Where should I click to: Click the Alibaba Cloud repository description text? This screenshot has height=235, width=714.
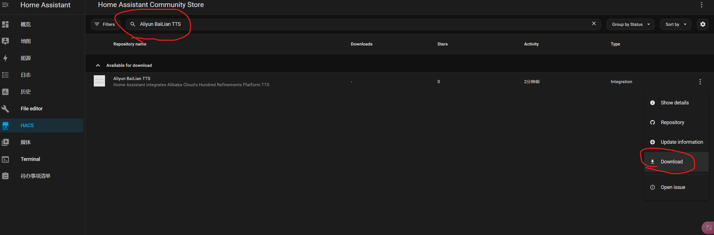tap(191, 85)
